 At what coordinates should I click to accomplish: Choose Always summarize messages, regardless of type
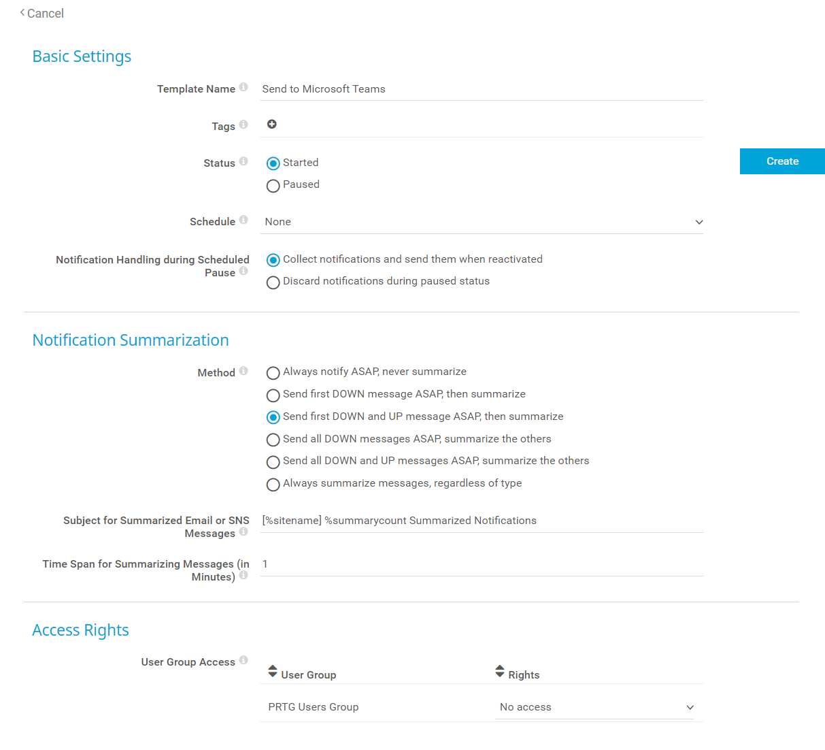(273, 485)
